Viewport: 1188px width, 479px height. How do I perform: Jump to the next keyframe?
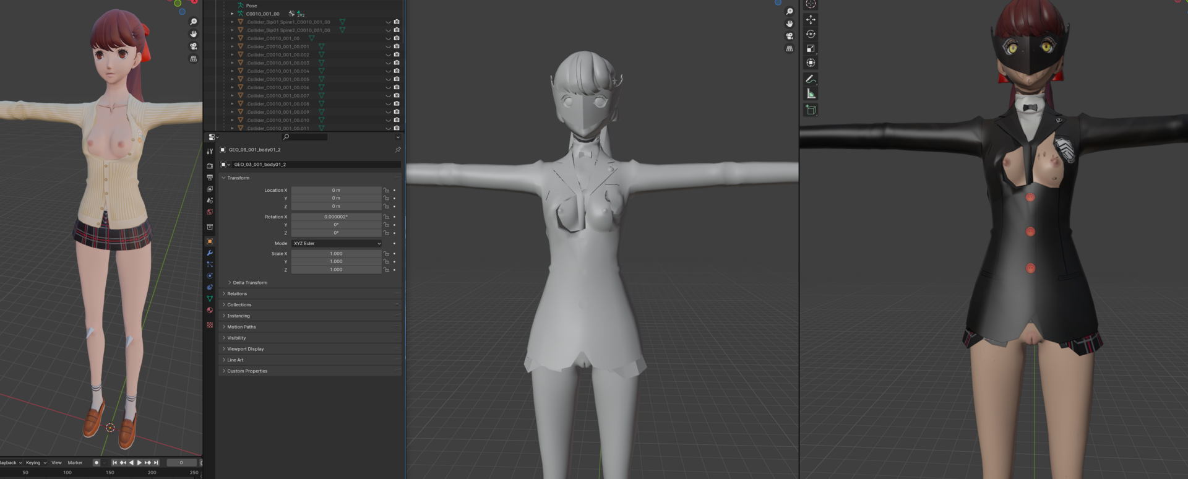pos(148,462)
